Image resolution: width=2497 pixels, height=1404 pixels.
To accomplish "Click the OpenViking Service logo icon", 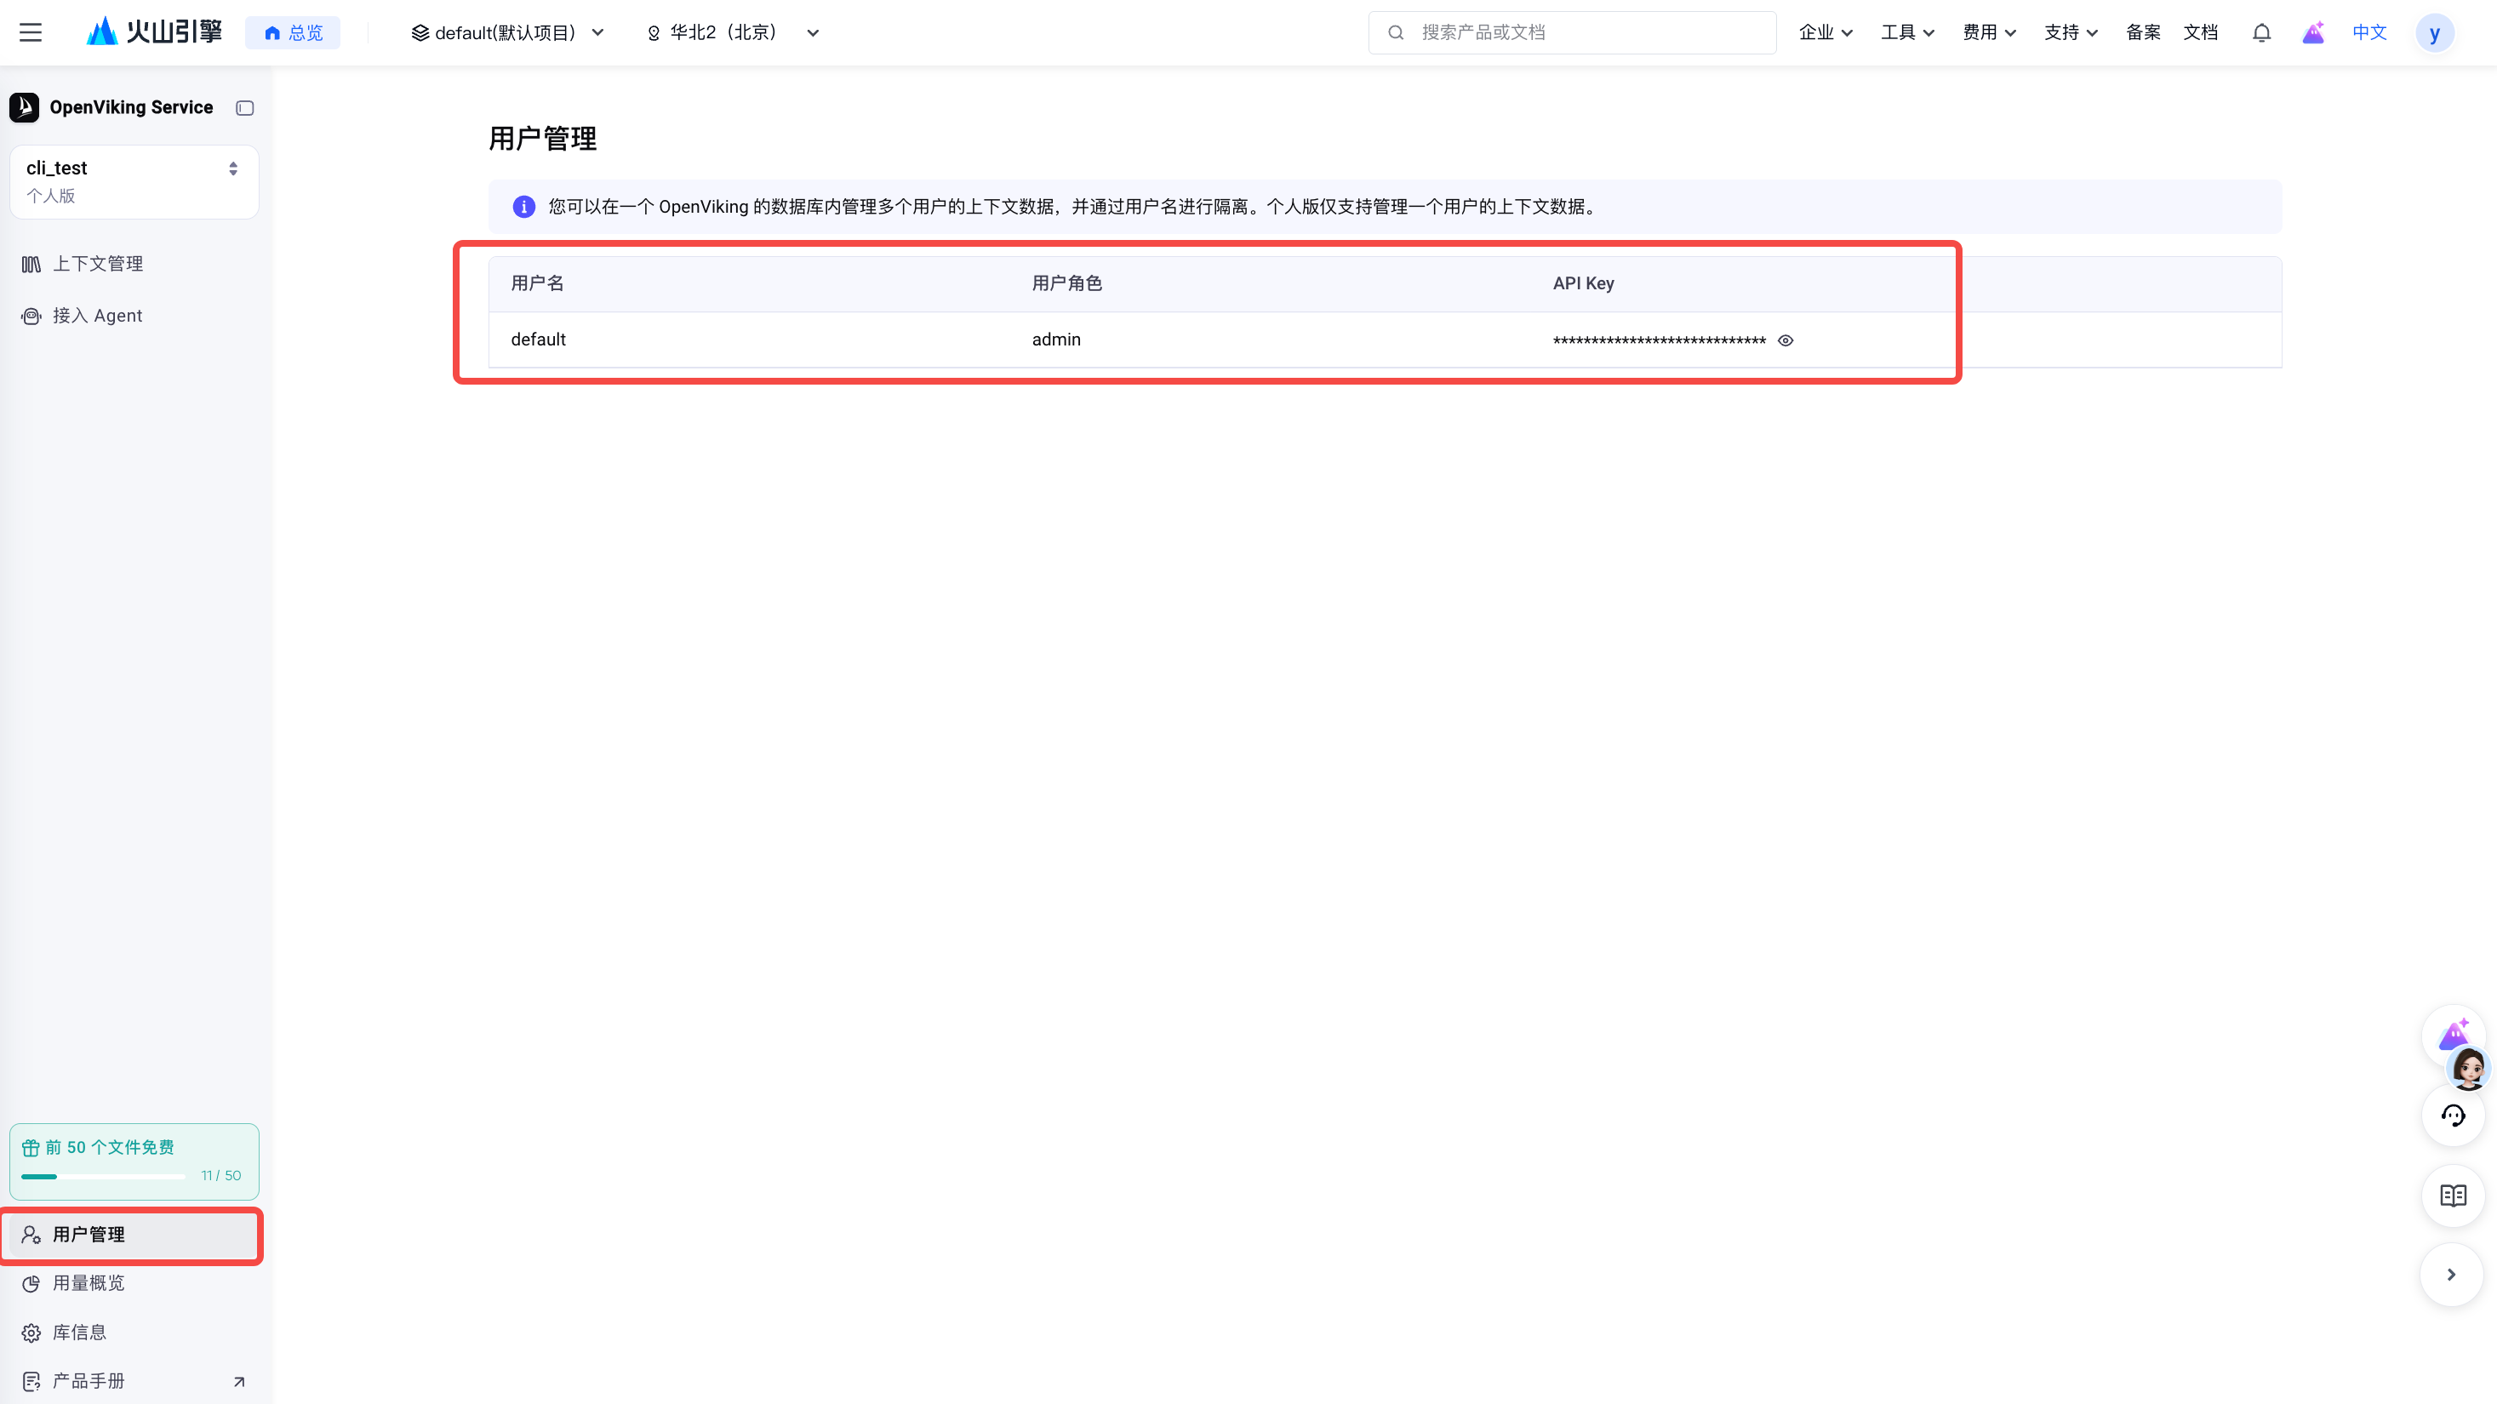I will (24, 107).
